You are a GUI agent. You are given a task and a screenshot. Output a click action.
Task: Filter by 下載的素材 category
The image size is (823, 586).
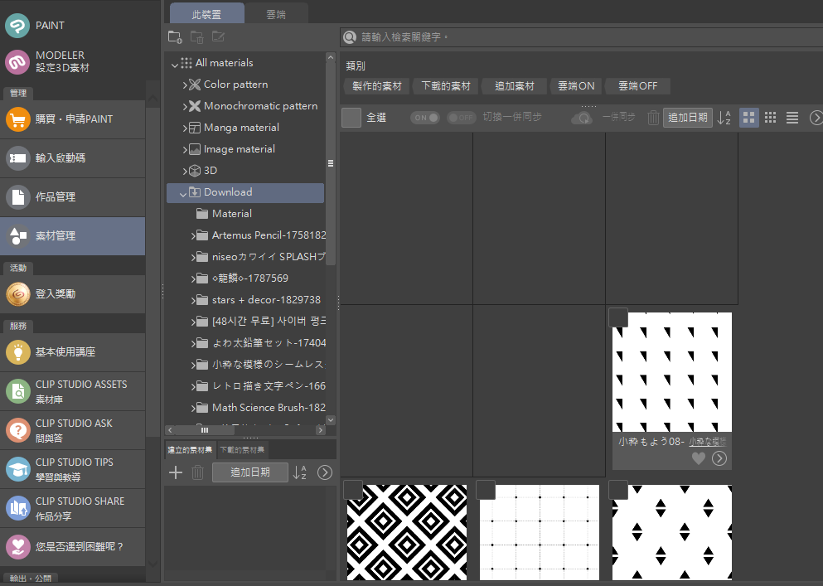pos(446,86)
